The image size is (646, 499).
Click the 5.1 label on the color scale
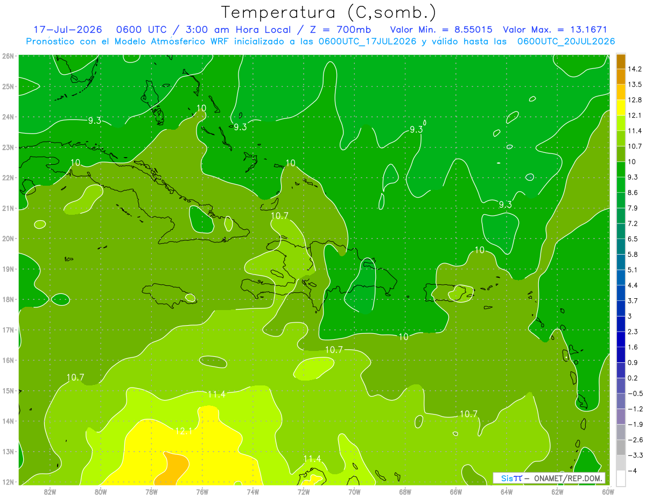634,270
